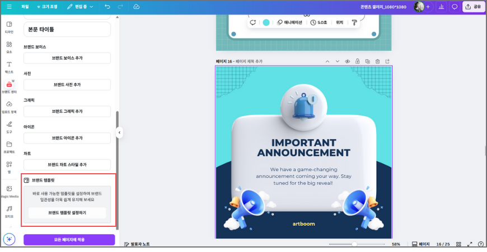Viewport: 487px width, 252px height.
Task: Click the 공유 share button
Action: tap(474, 7)
